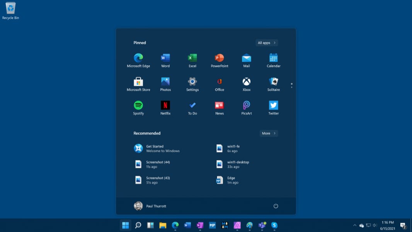Open Microsoft Edge from Pinned apps
The width and height of the screenshot is (412, 232).
(x=138, y=61)
